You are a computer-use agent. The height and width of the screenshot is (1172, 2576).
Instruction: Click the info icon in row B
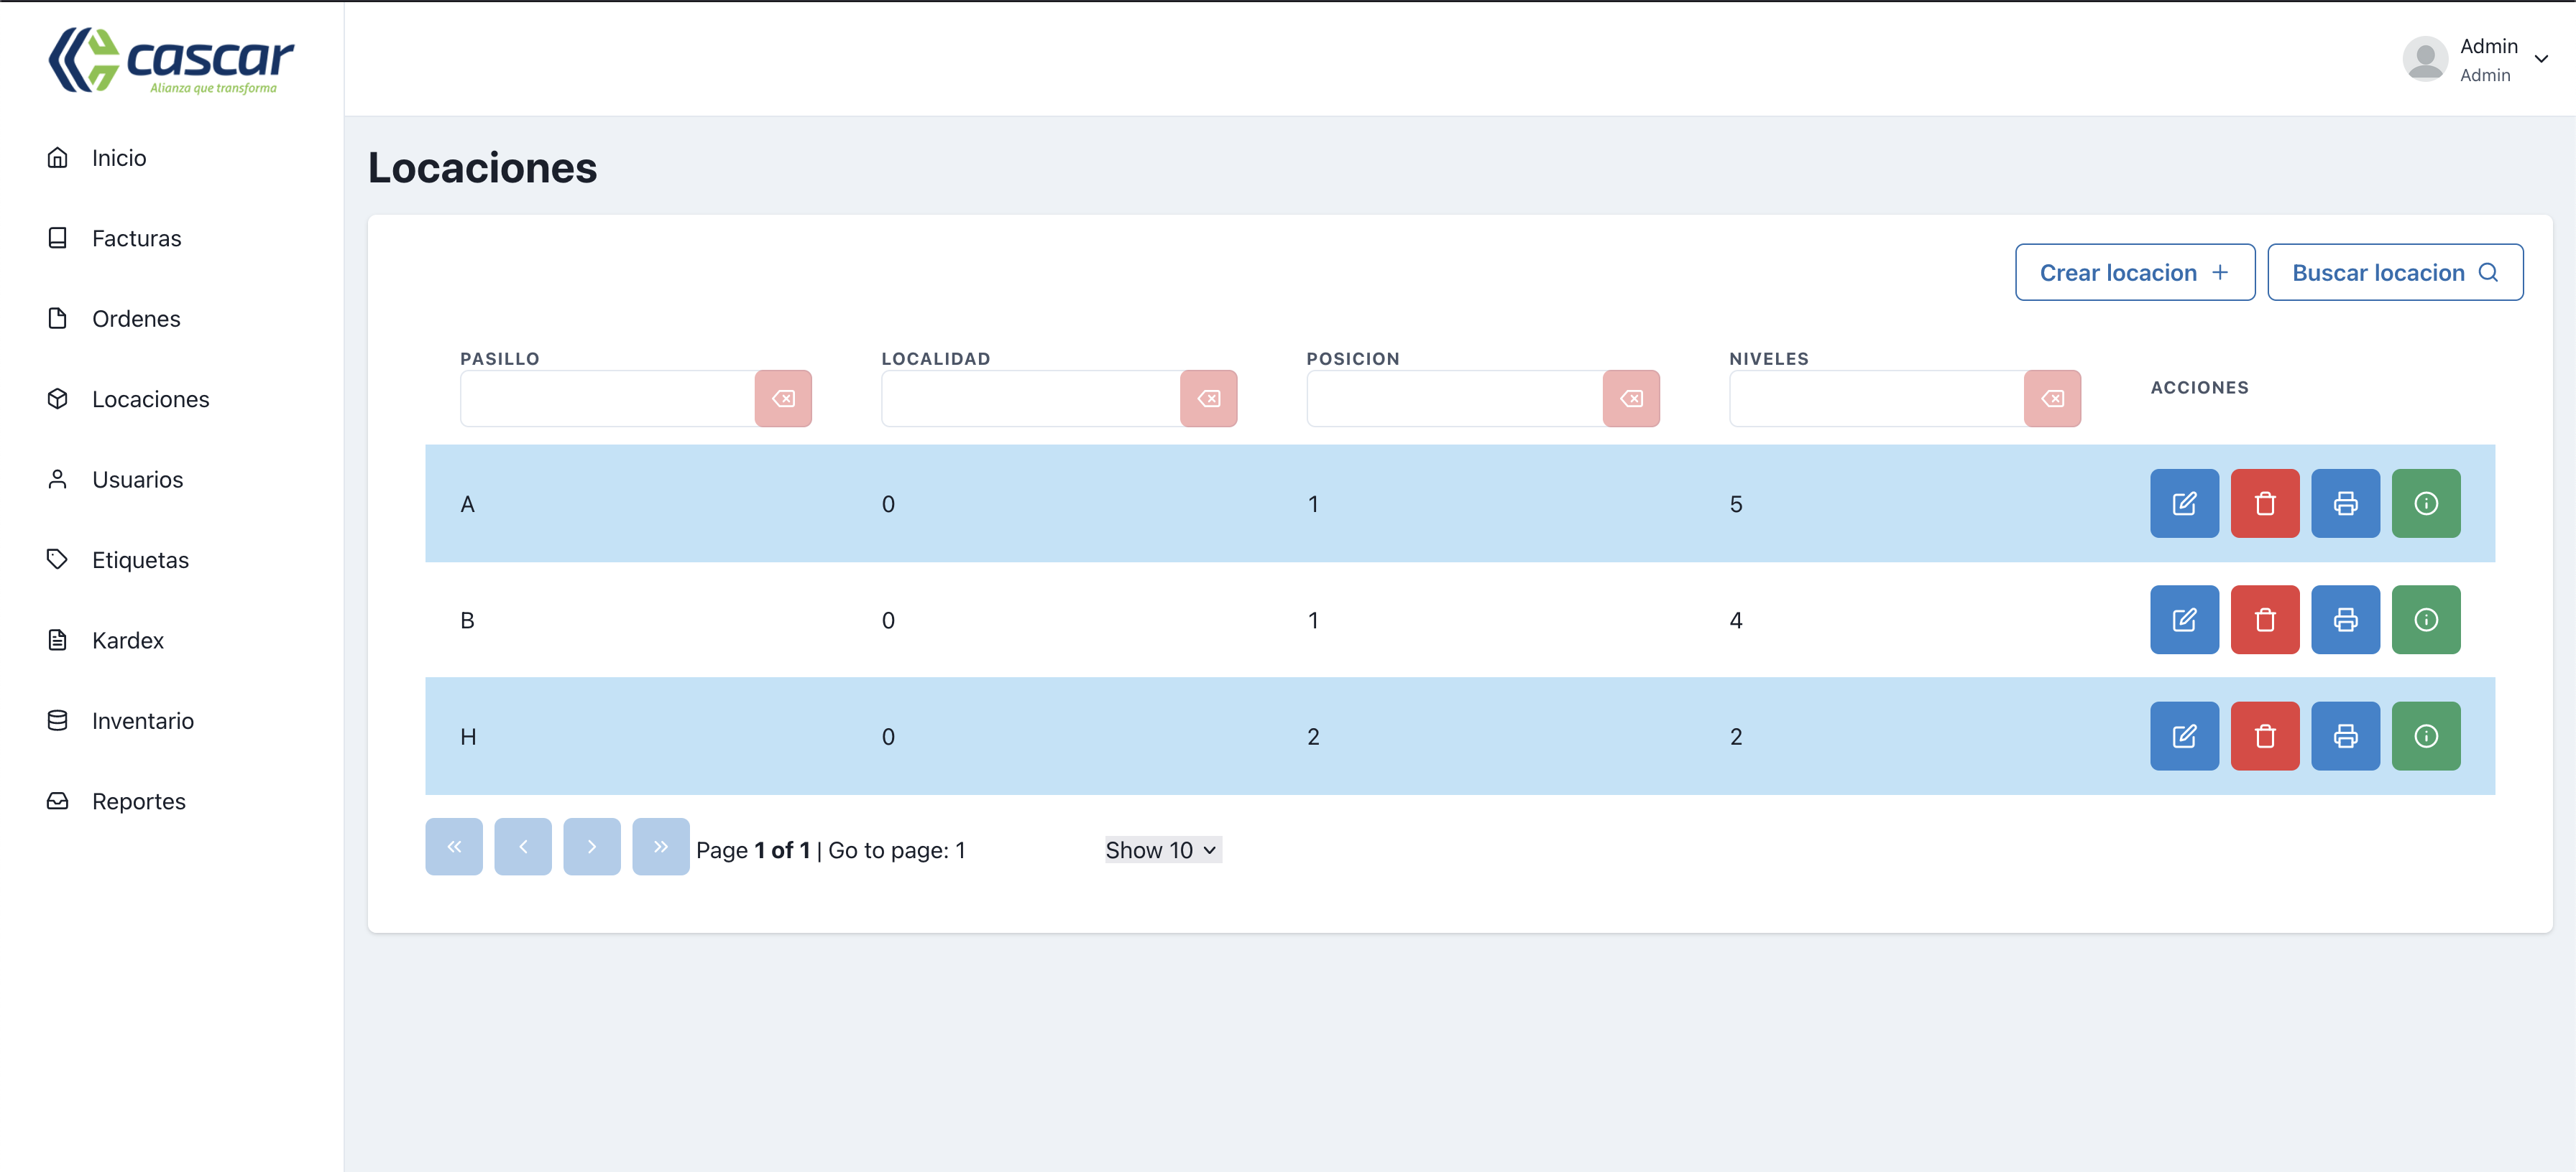click(2425, 620)
